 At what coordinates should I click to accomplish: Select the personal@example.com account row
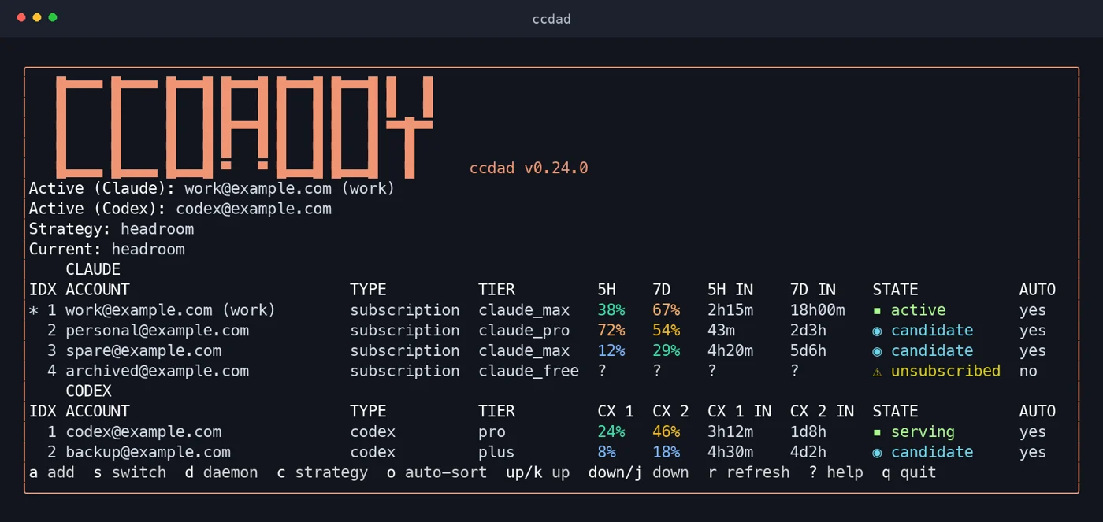click(542, 331)
